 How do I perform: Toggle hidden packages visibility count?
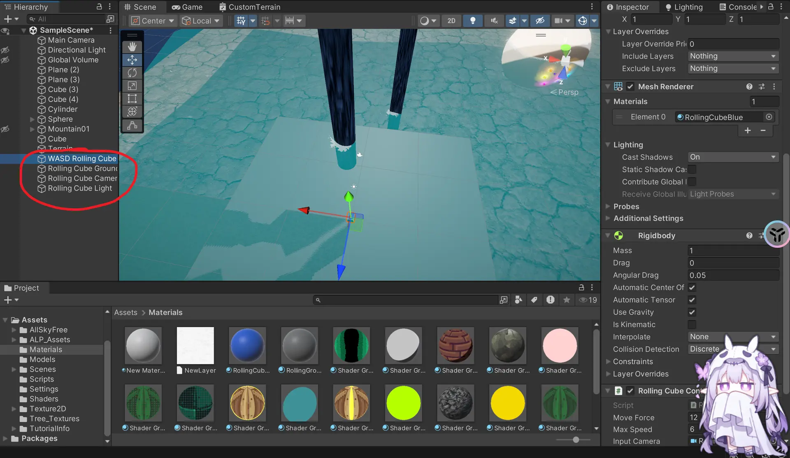(x=588, y=300)
